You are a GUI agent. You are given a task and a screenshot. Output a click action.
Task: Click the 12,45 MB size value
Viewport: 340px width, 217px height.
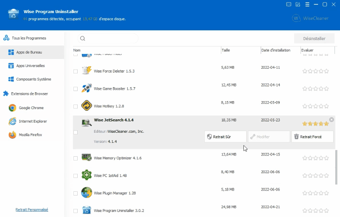[x=229, y=85]
